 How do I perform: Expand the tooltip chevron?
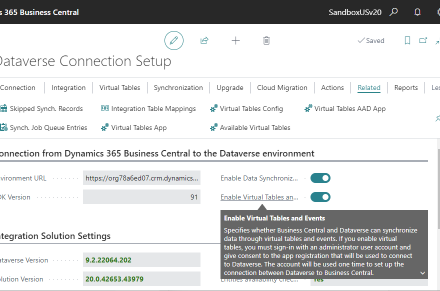pos(422,273)
